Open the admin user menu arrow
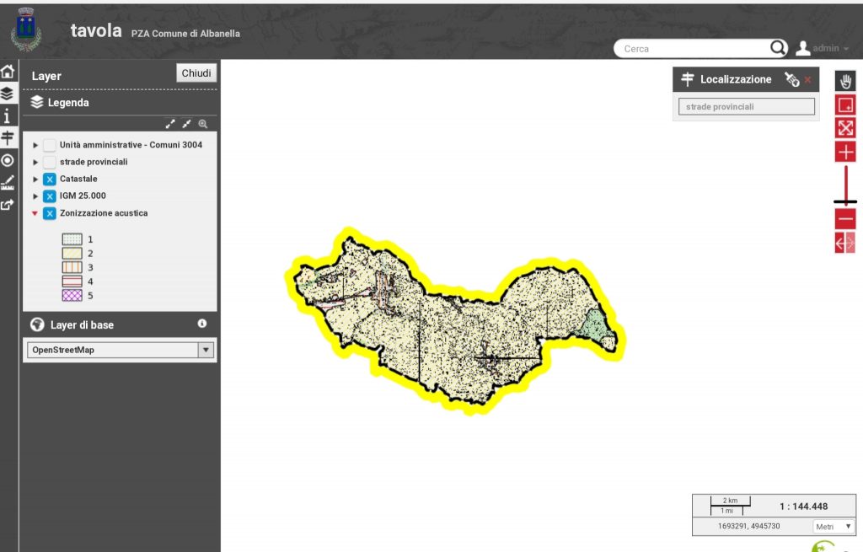Screen dimensions: 863x552 tap(846, 49)
